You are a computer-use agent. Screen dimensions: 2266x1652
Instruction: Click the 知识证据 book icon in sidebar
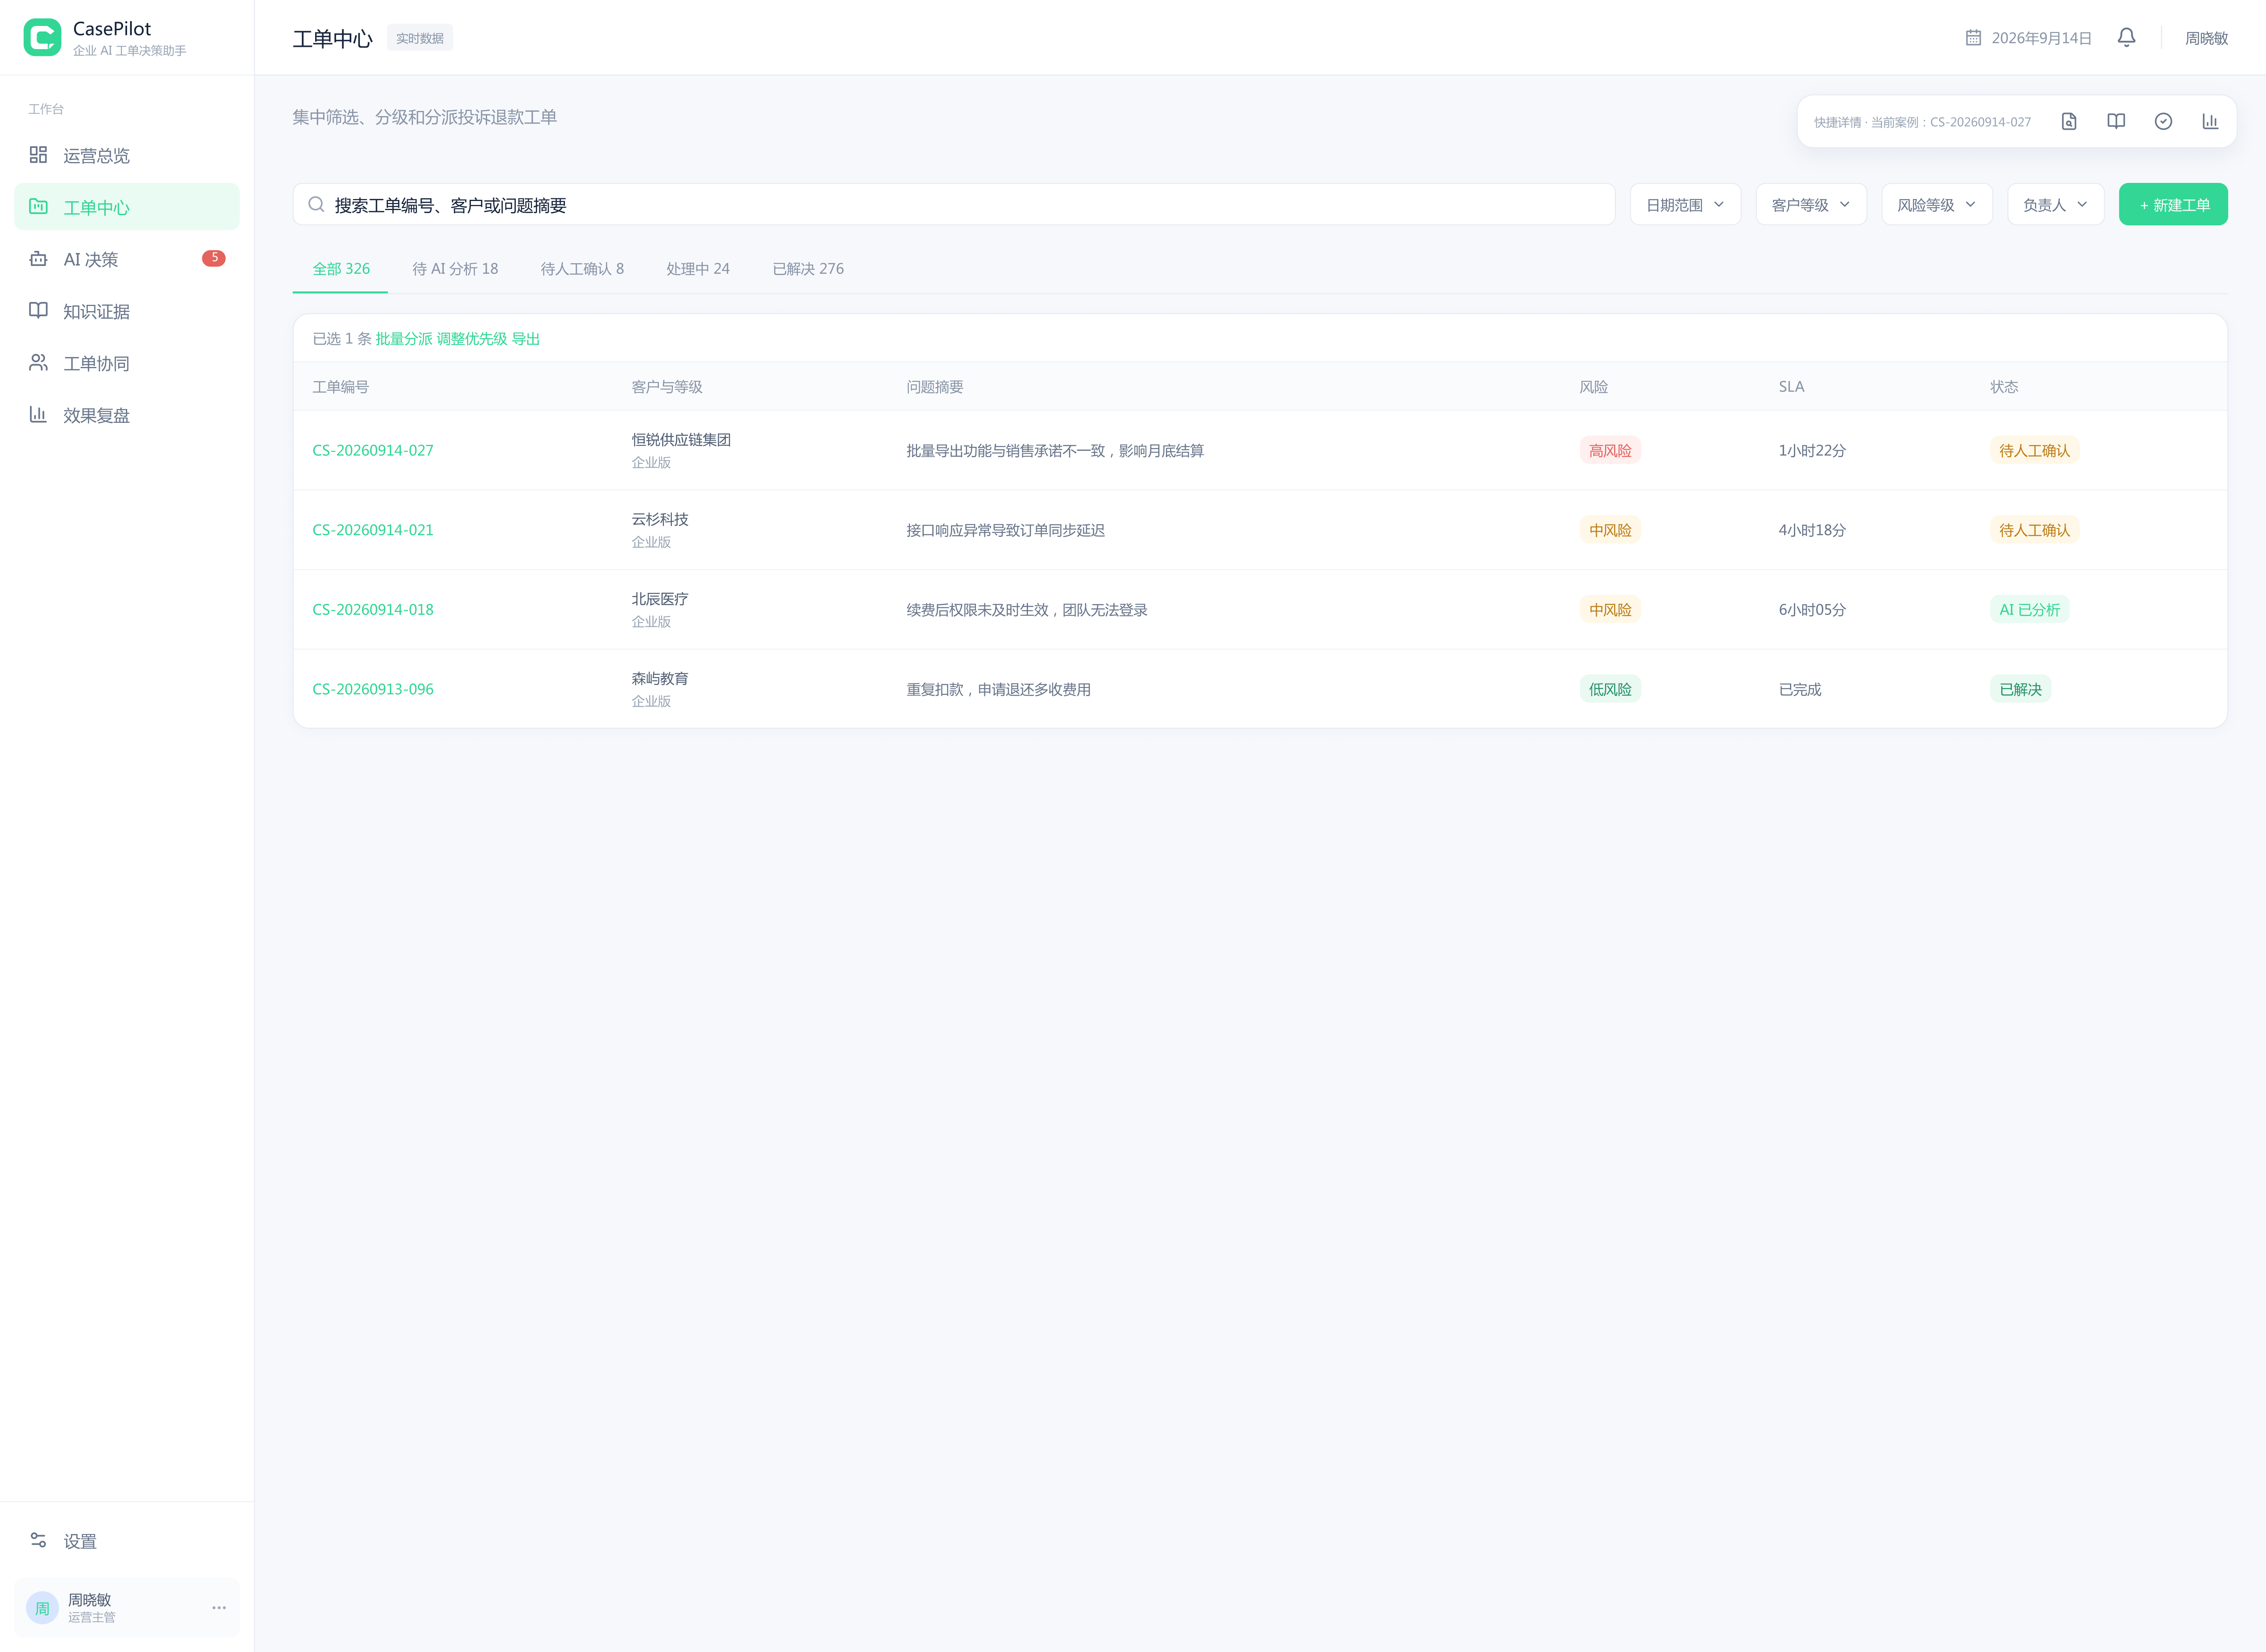tap(38, 311)
